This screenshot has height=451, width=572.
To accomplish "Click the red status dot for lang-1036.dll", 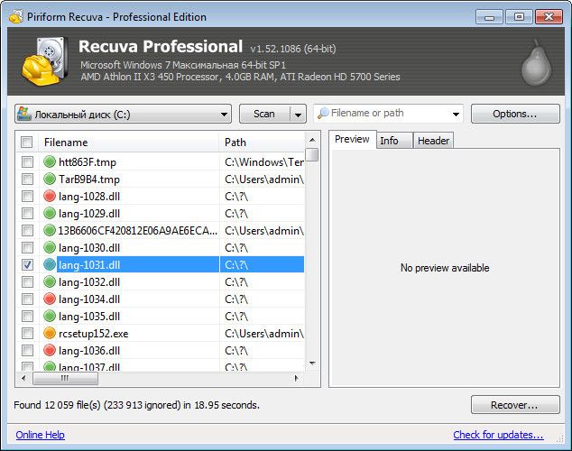I will click(x=50, y=350).
